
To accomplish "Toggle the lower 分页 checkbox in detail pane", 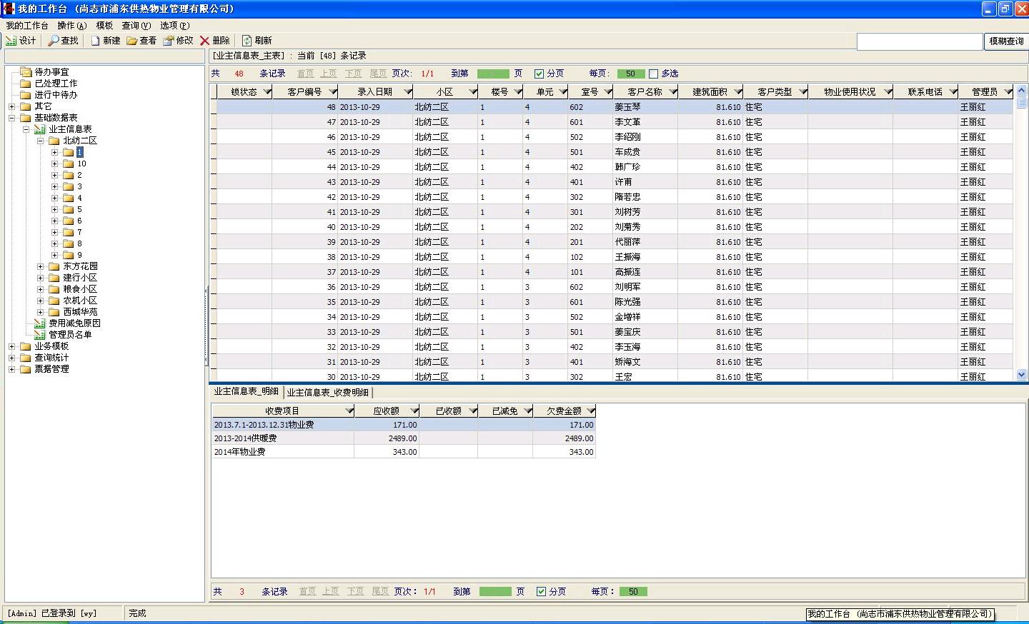I will coord(542,591).
